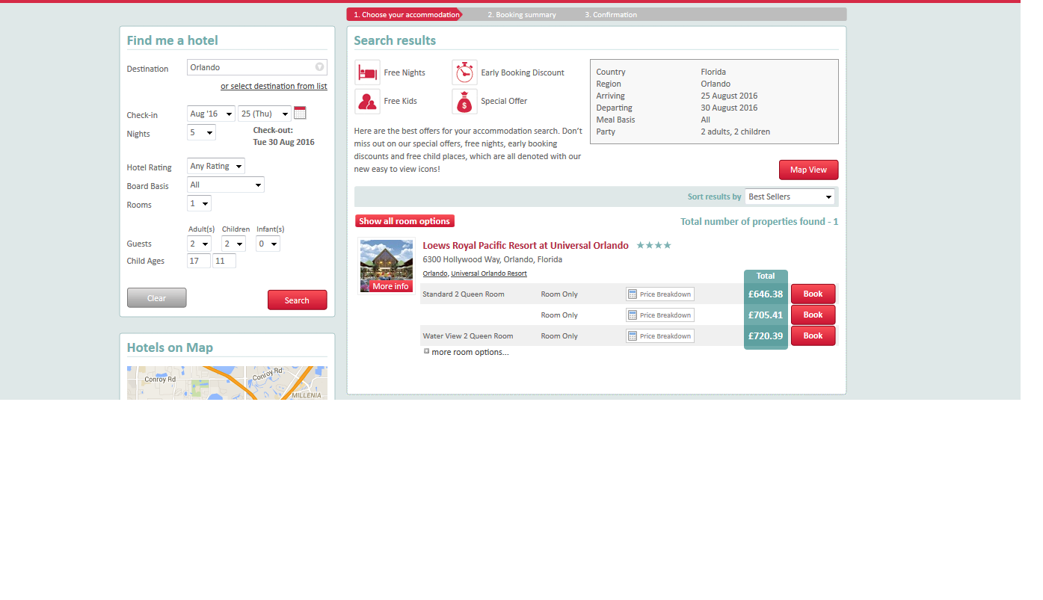Click Show all room options button

point(404,221)
